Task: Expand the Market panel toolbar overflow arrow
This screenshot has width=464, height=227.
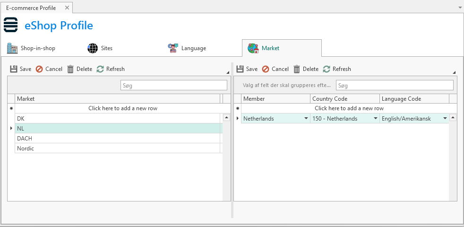Action: tap(228, 73)
